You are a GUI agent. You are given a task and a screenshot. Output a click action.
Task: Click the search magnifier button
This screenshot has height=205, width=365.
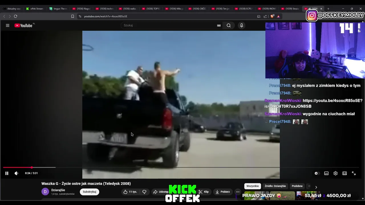(x=229, y=25)
